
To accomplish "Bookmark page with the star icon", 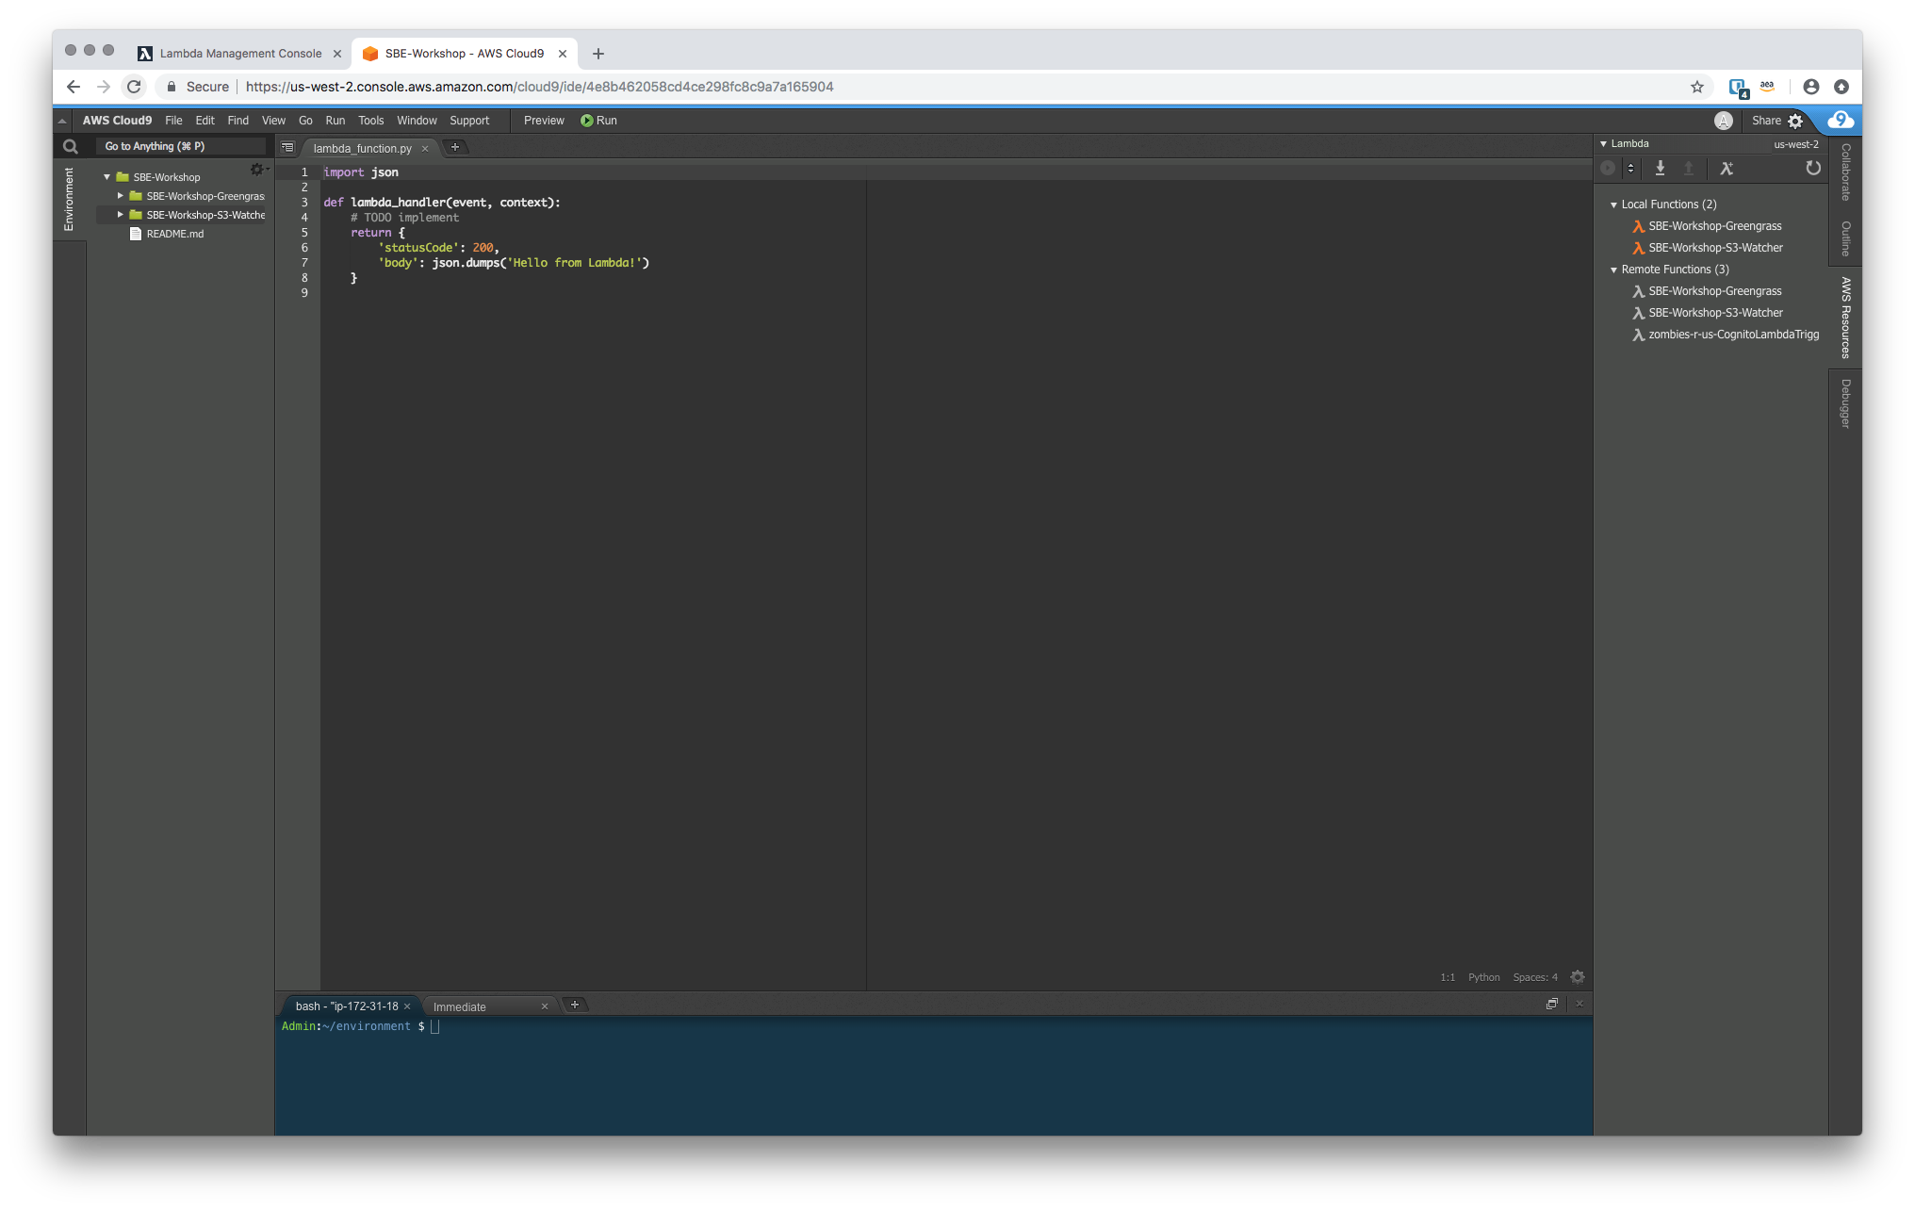I will 1697,87.
